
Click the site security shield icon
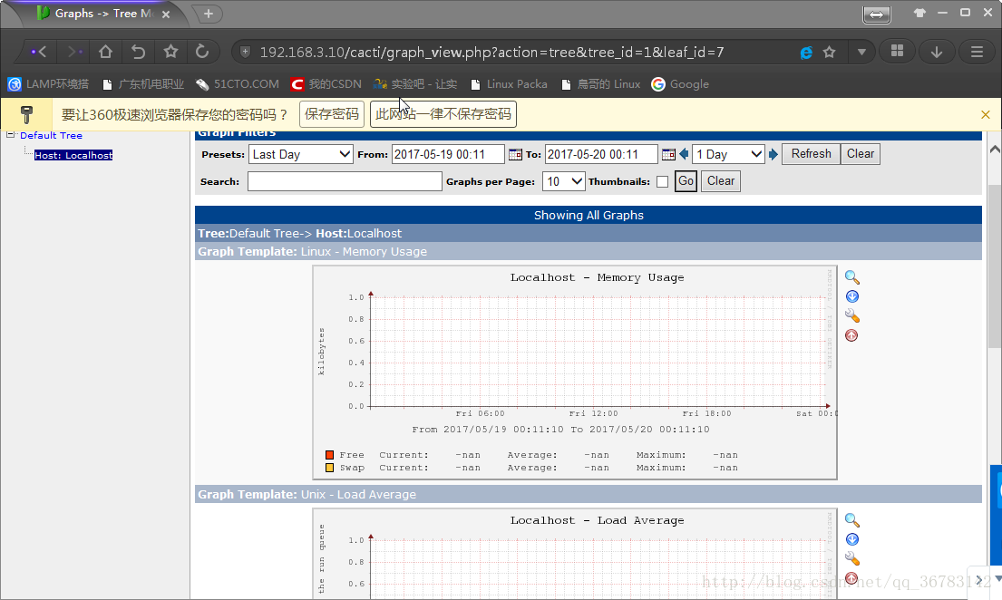pos(245,53)
